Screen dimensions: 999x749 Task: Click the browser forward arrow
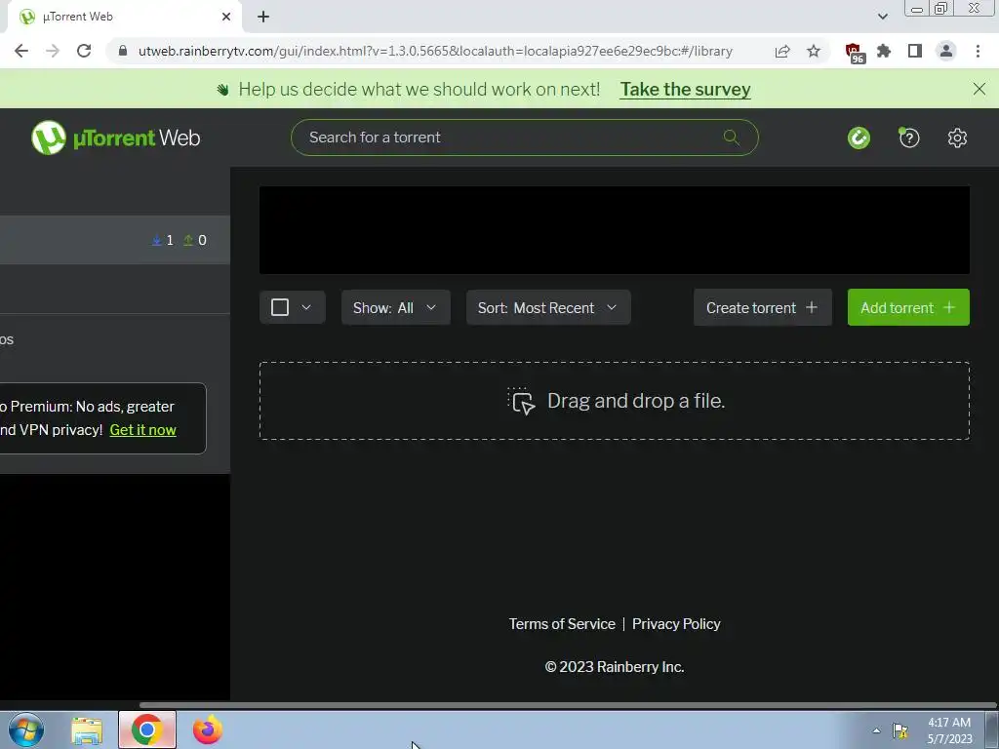coord(53,51)
